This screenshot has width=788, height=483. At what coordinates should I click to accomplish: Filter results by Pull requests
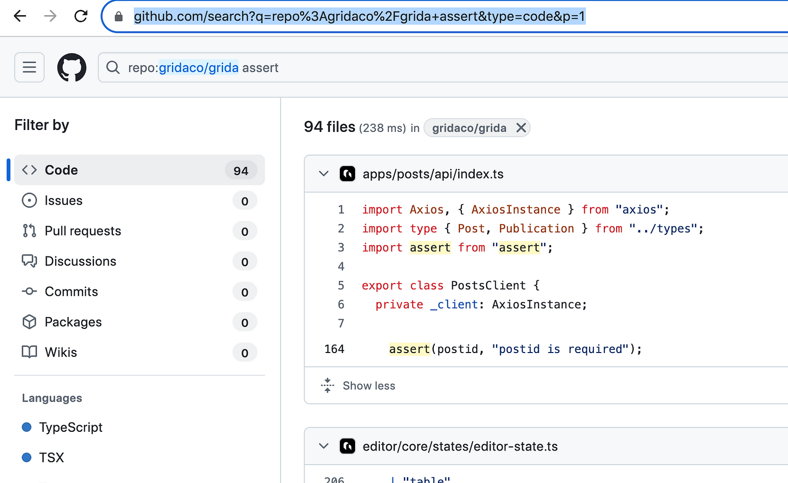pos(139,231)
